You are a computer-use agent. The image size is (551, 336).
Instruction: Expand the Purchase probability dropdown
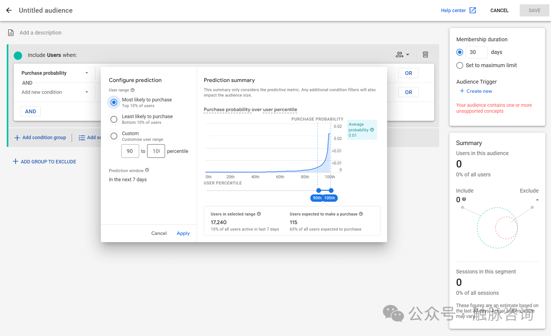tap(55, 73)
